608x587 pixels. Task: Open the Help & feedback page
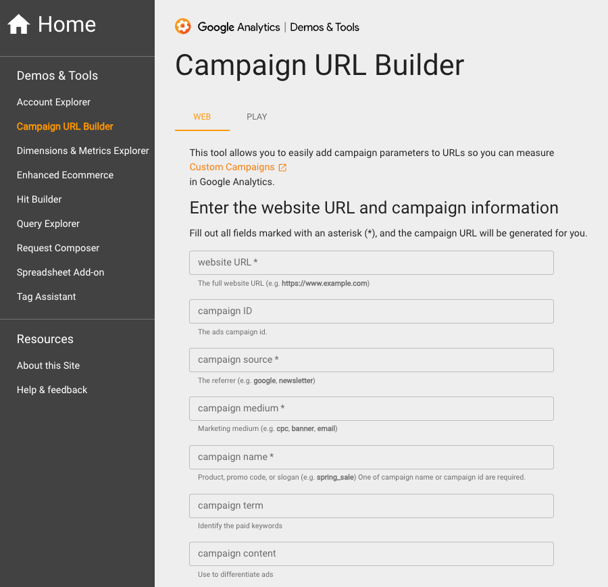coord(52,390)
